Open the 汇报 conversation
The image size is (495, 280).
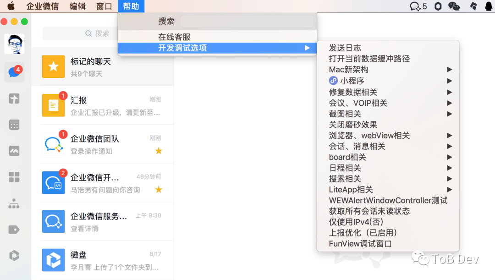coord(103,105)
